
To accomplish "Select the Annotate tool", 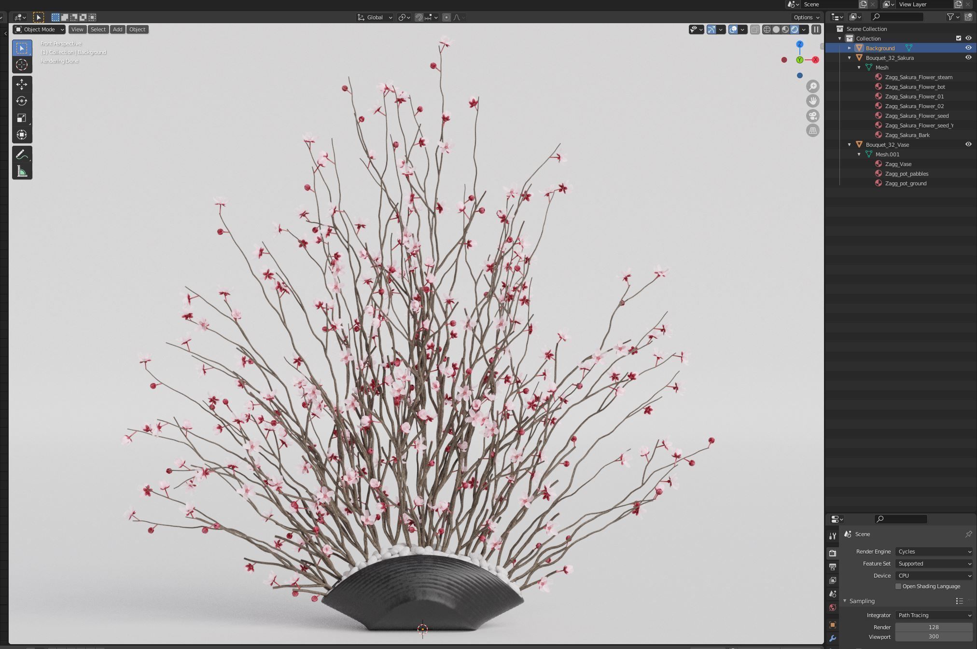I will click(22, 155).
